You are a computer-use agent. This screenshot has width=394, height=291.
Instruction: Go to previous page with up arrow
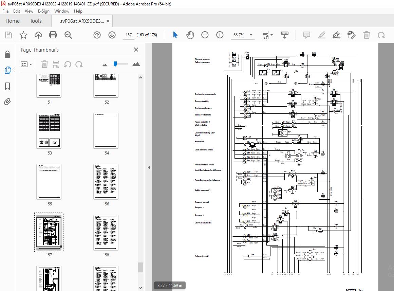pyautogui.click(x=97, y=35)
